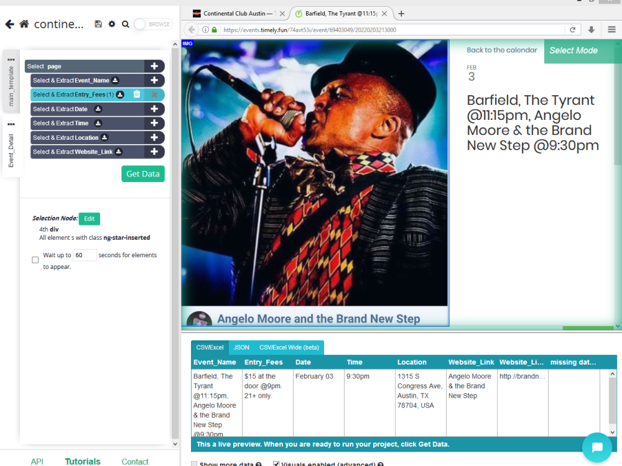Image resolution: width=622 pixels, height=466 pixels.
Task: Close the Continental Club Austin tab
Action: pos(282,14)
